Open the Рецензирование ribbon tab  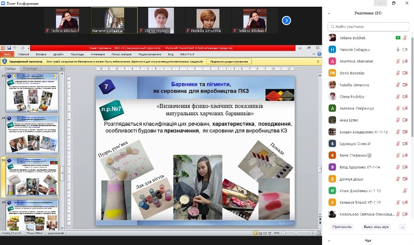click(x=150, y=54)
